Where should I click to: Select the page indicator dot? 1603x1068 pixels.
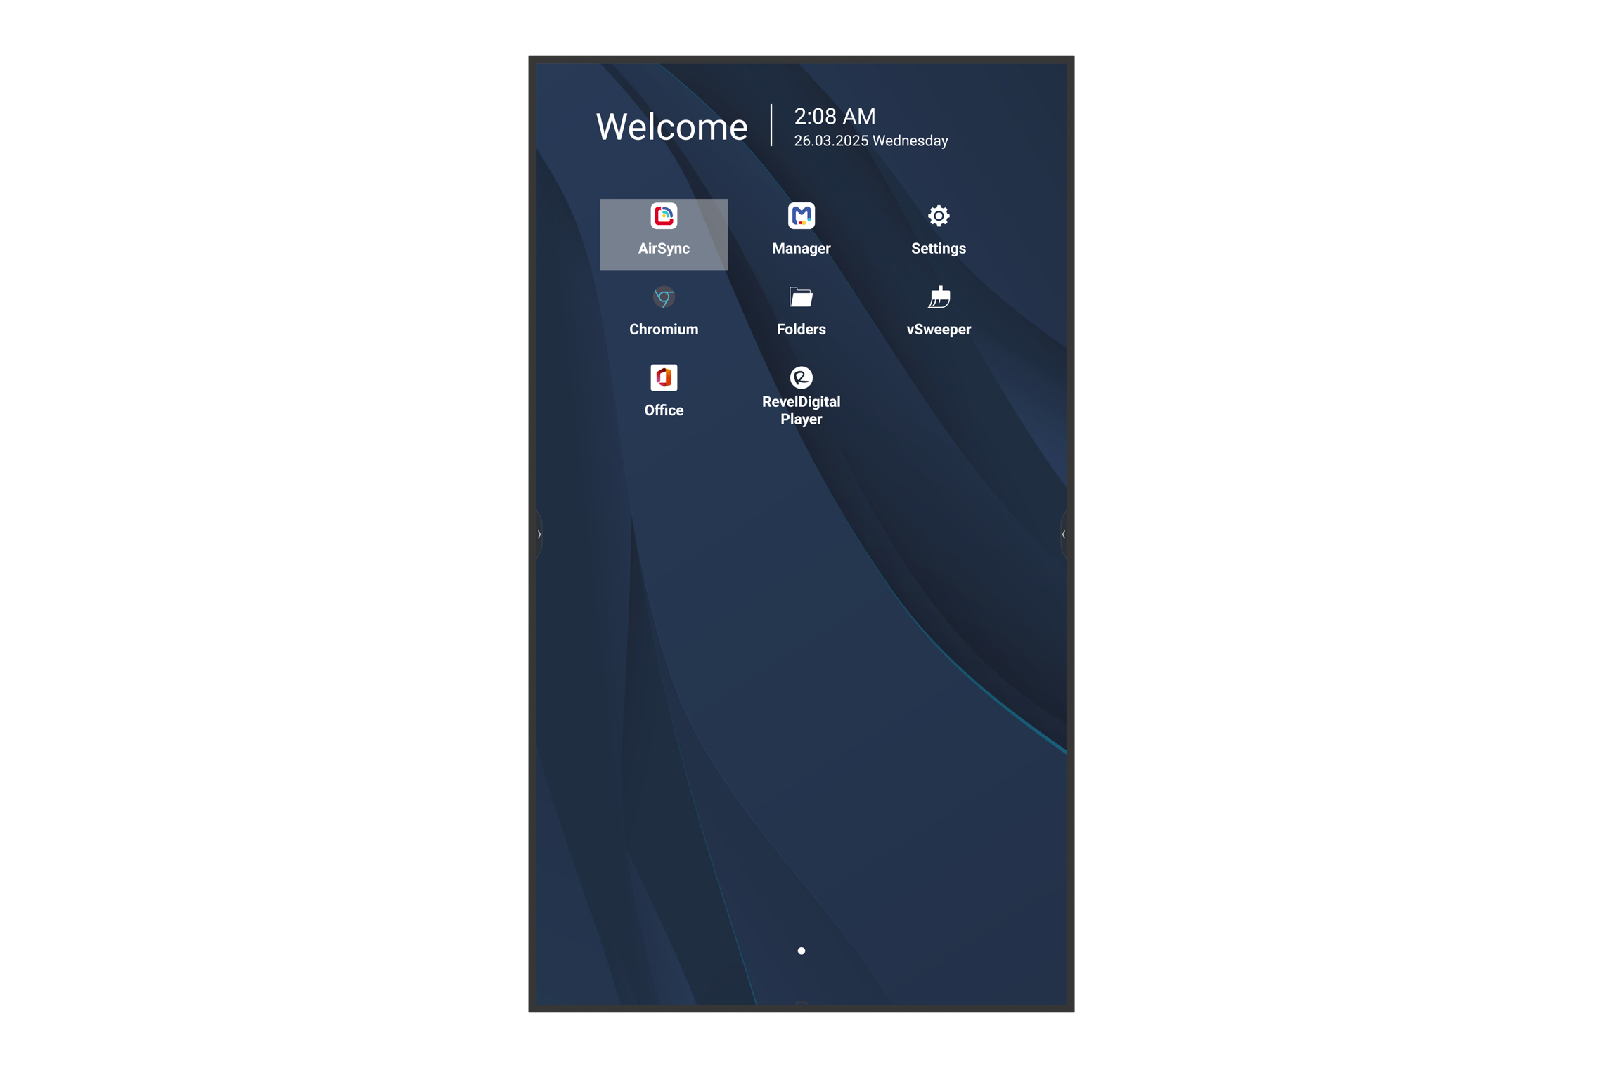point(801,951)
